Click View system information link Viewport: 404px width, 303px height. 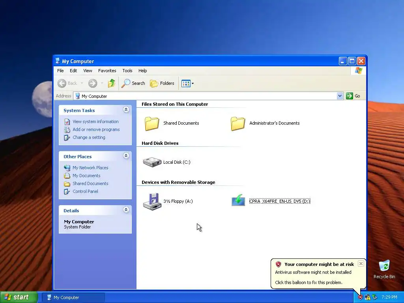95,122
